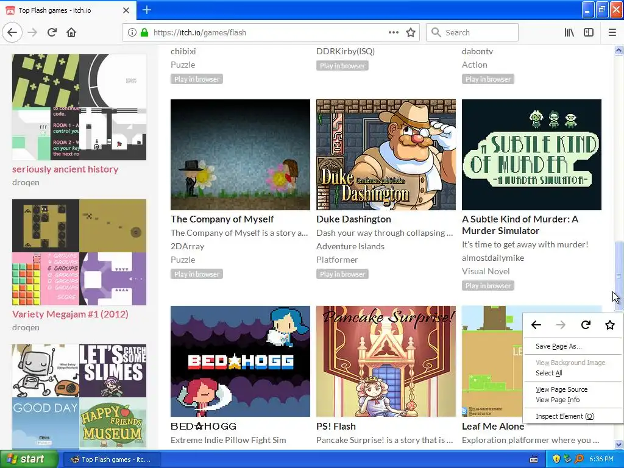The image size is (624, 468).
Task: Click the Platformer genre link
Action: 337,260
